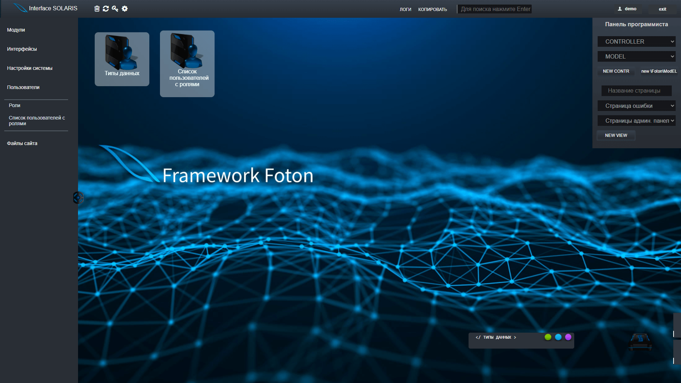Click the black drive icon bottom right
The image size is (681, 383).
[x=640, y=342]
